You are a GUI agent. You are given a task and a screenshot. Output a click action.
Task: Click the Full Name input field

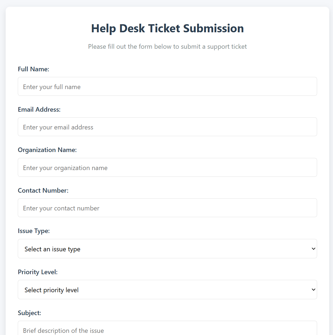167,86
